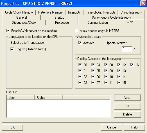
Task: Click inside the empty user list box
Action: [58, 109]
